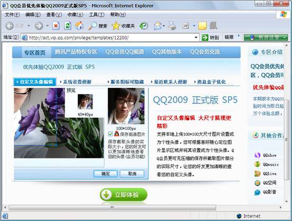Click the vertical scrollbar down arrow
Image resolution: width=292 pixels, height=221 pixels.
click(x=286, y=201)
